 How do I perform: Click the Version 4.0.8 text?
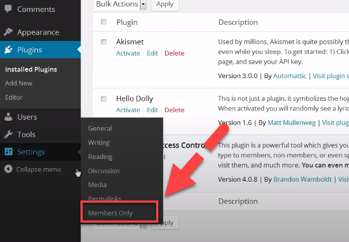[238, 179]
